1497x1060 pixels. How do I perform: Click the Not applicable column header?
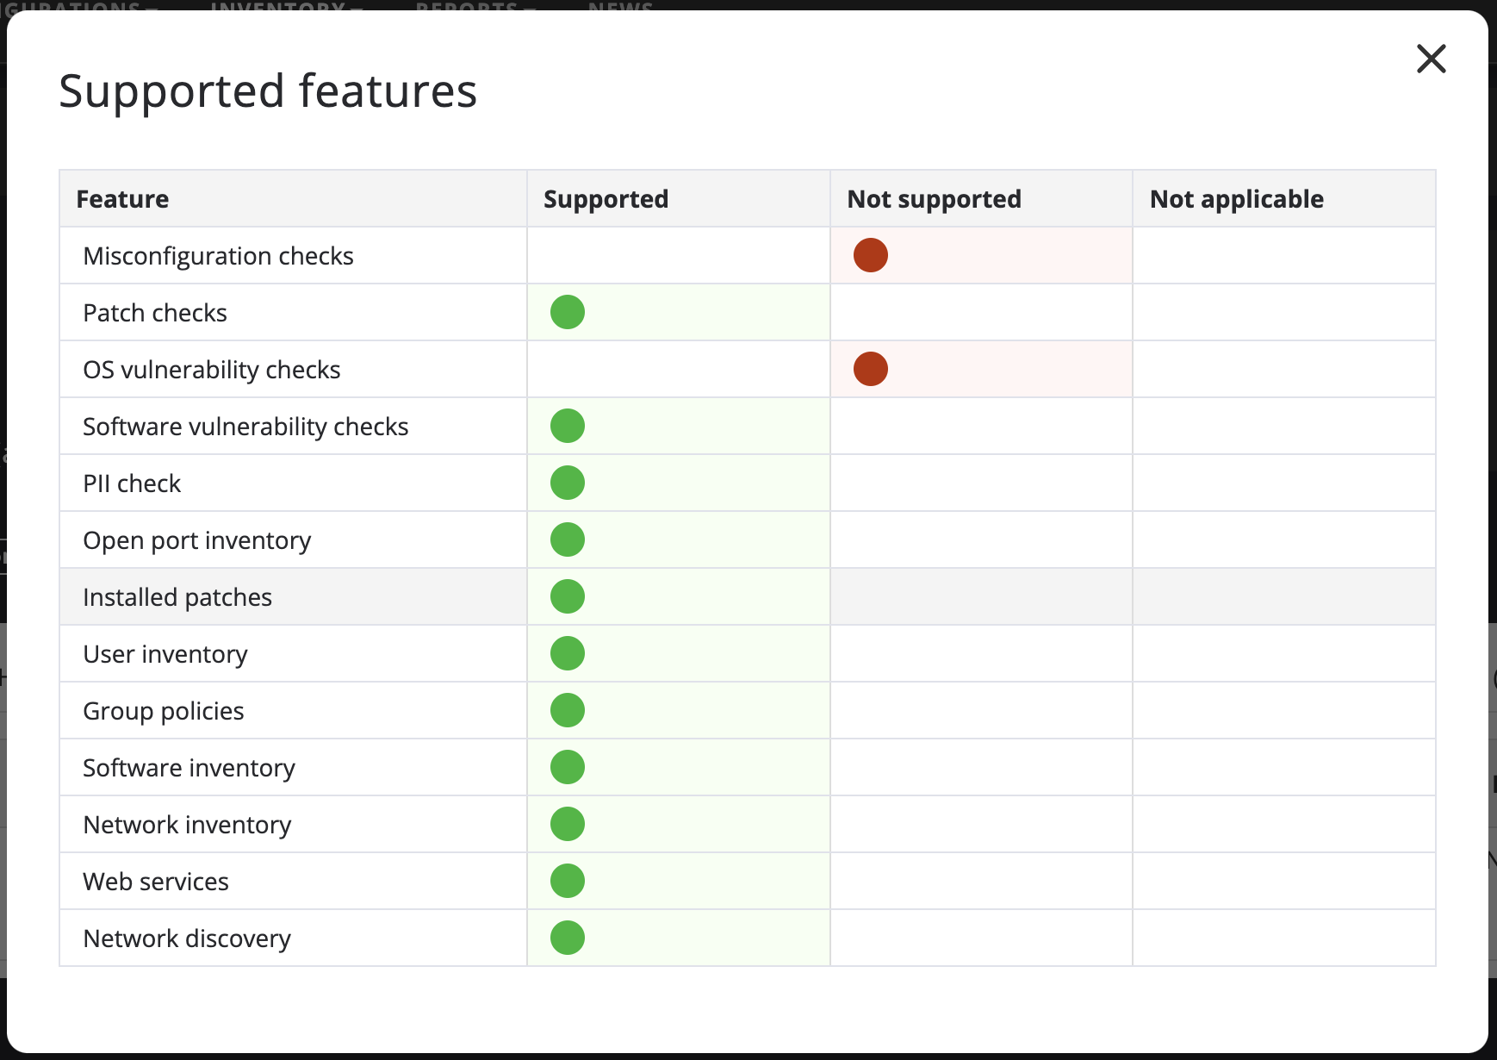[1236, 199]
